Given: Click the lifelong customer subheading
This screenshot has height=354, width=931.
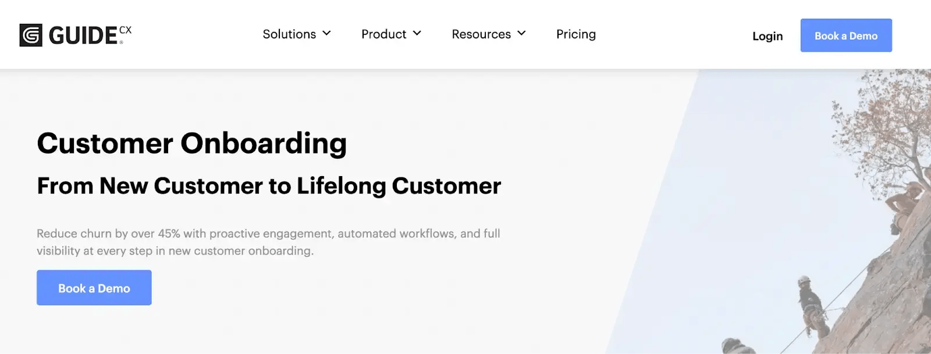Looking at the screenshot, I should tap(268, 186).
